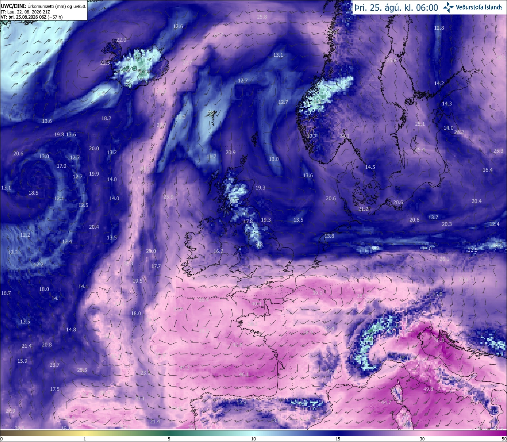This screenshot has height=442, width=507.
Task: Click the 44.7 value near Corsica
Action: (x=386, y=402)
